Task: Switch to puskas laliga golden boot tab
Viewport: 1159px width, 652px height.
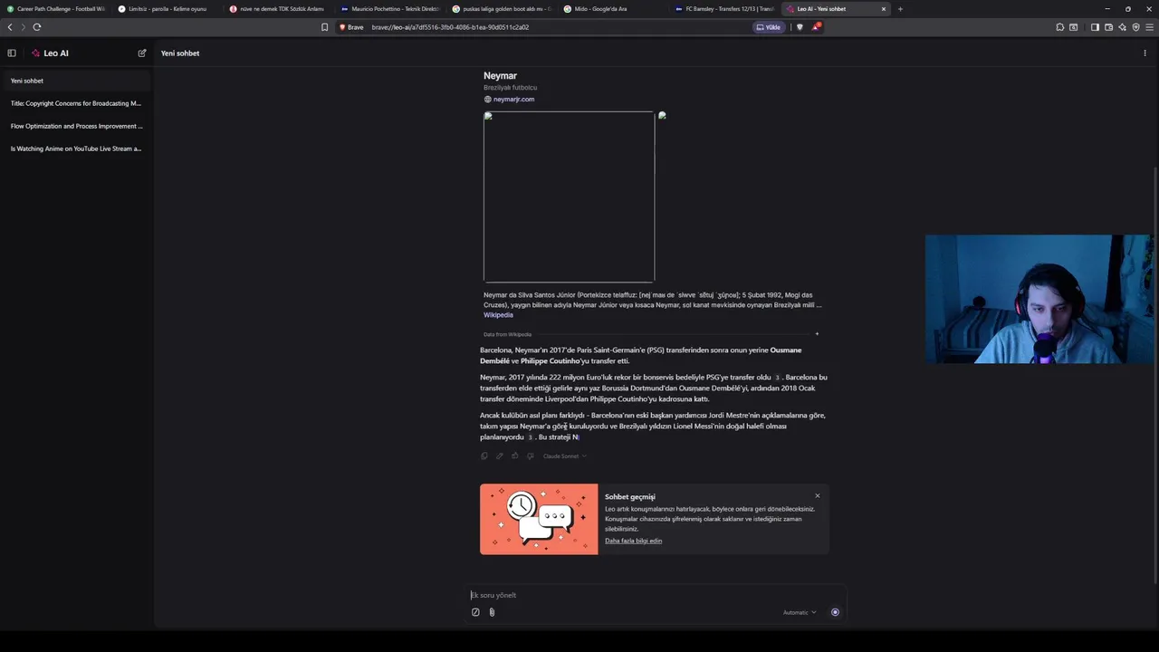Action: (501, 9)
